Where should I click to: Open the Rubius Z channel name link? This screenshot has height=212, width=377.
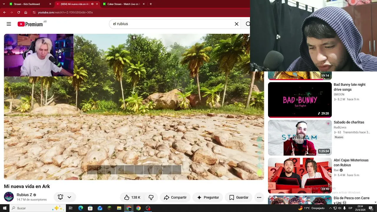tap(24, 195)
